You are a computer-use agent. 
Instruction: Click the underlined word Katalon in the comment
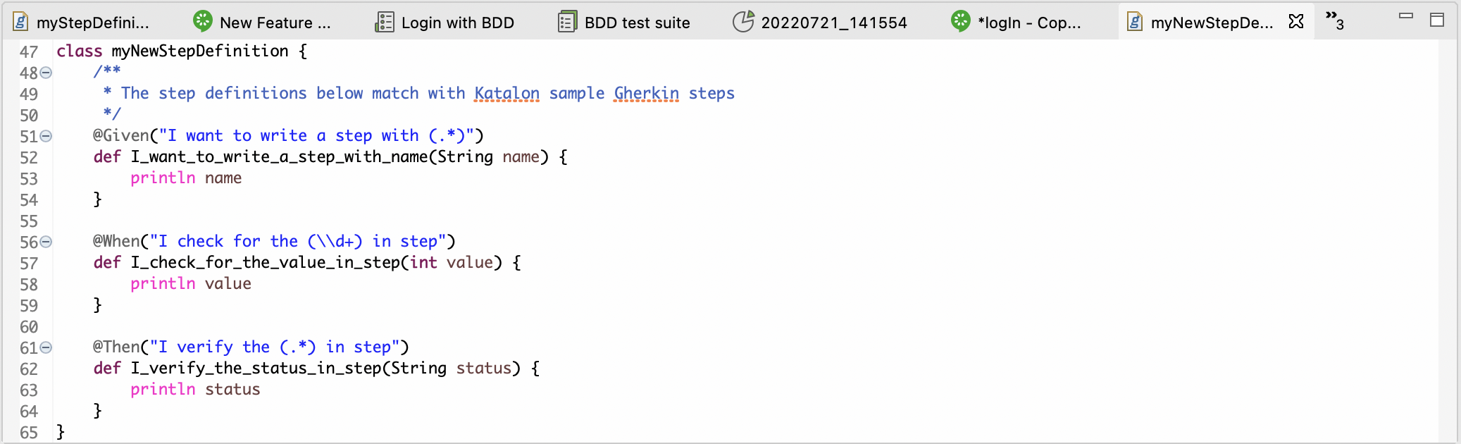click(509, 92)
